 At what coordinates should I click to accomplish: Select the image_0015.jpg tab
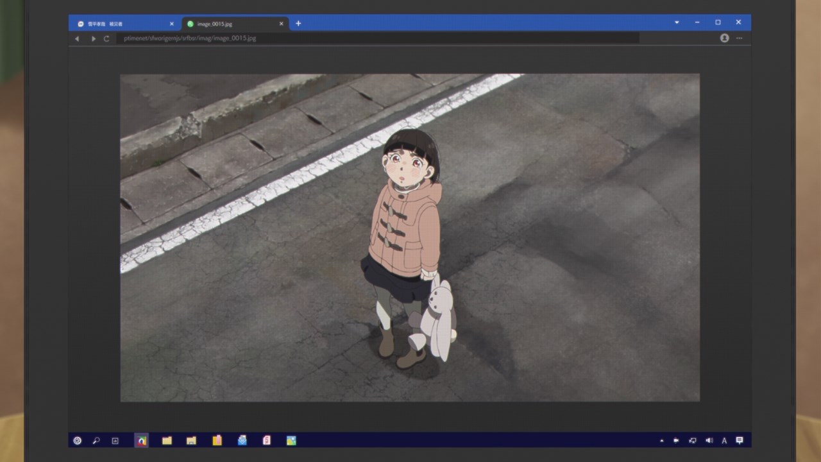(234, 24)
